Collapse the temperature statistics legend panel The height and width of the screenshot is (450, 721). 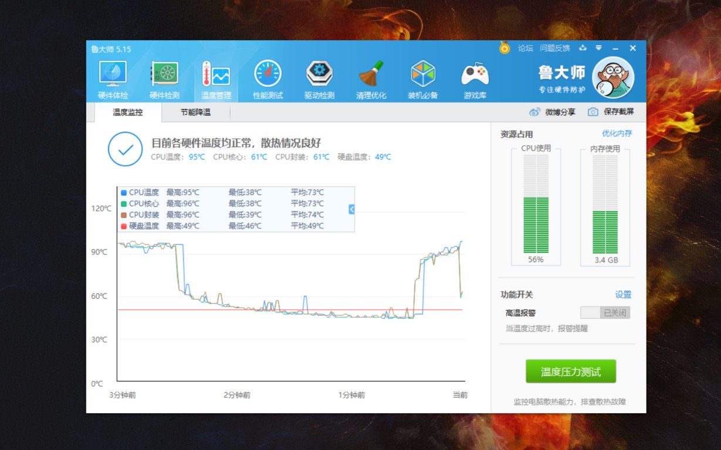coord(351,209)
